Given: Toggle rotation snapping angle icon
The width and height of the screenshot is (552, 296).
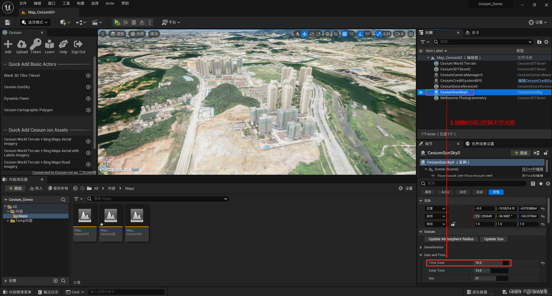Looking at the screenshot, I should [360, 34].
